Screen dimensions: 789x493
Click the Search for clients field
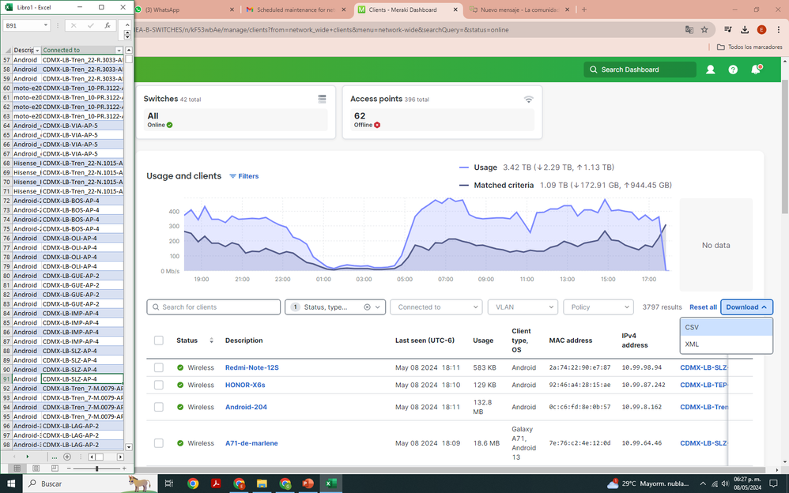point(213,307)
